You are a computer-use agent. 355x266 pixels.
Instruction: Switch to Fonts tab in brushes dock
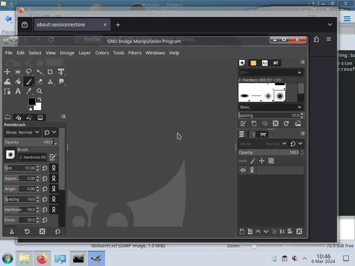click(265, 63)
